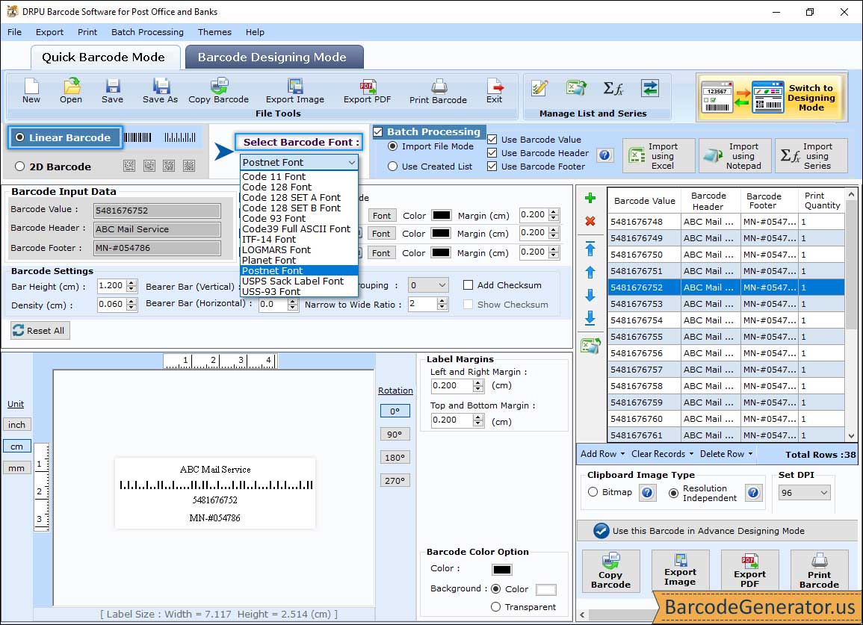
Task: Enable the Add Checksum checkbox
Action: pyautogui.click(x=468, y=285)
